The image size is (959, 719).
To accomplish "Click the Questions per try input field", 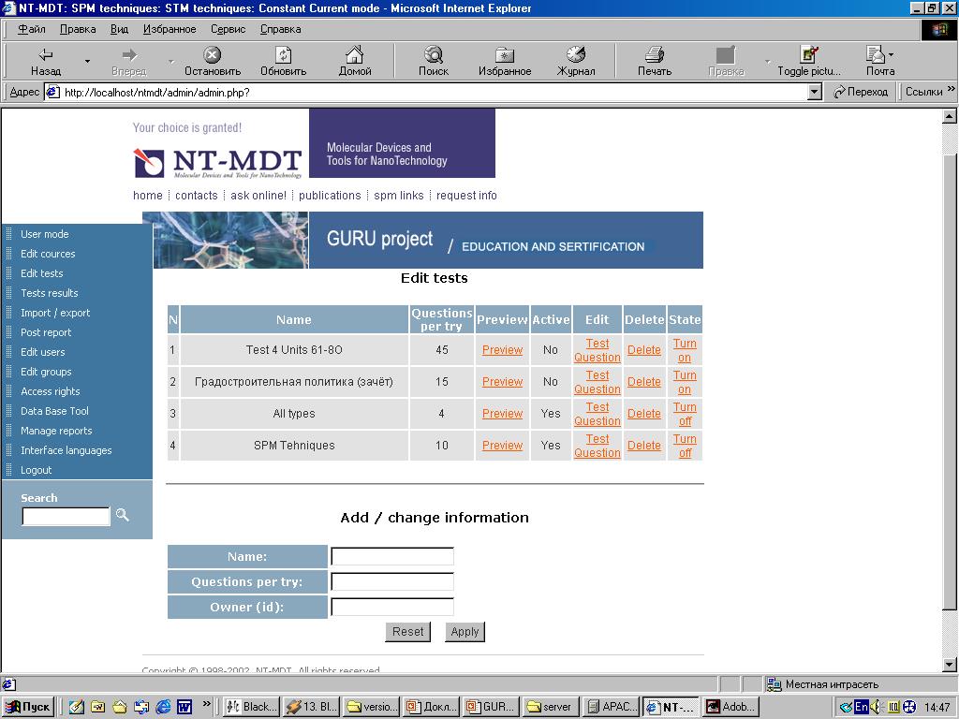I will pyautogui.click(x=392, y=581).
